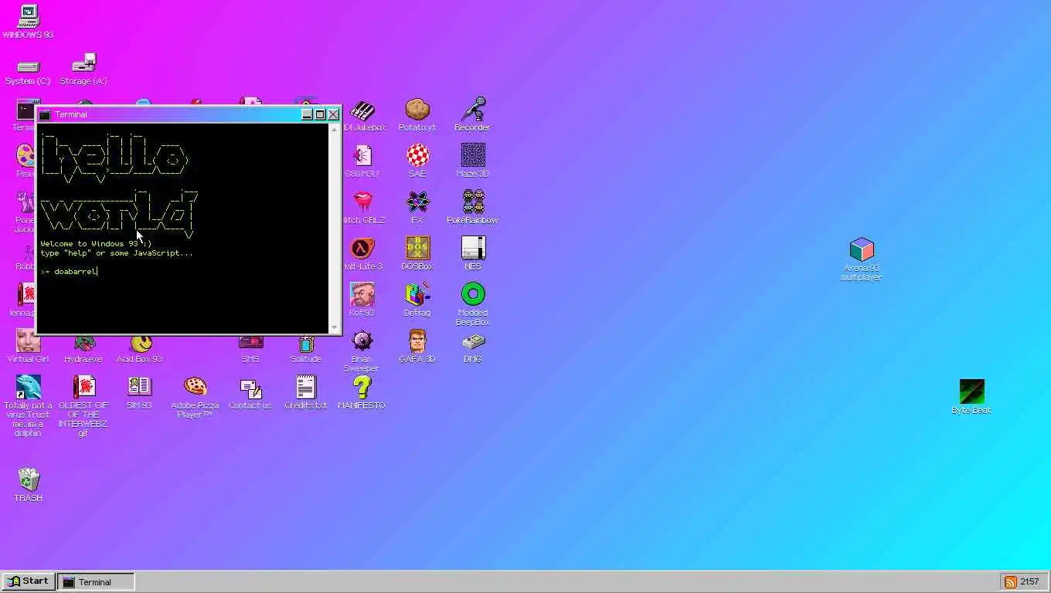Open the SAE red checkered ball icon
This screenshot has width=1051, height=593.
(417, 156)
